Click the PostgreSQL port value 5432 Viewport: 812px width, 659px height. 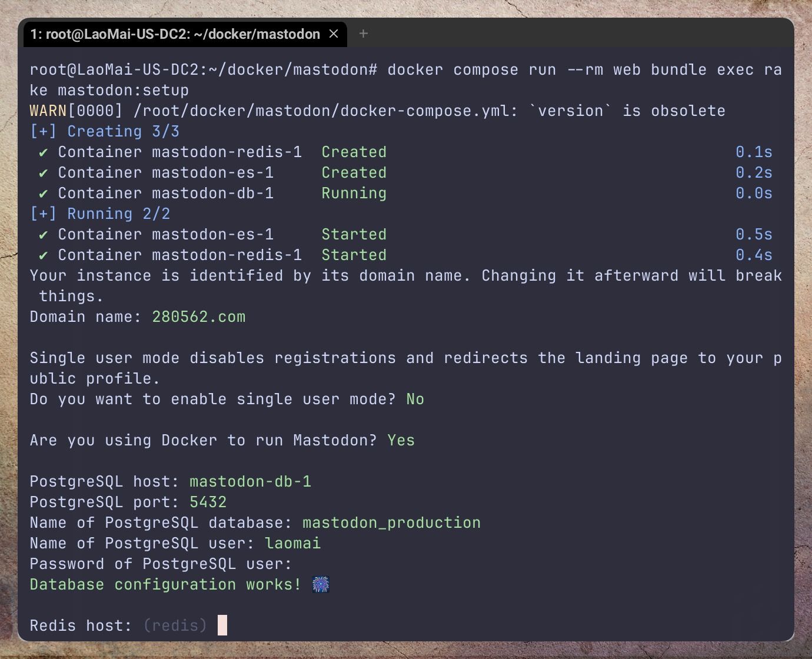coord(208,502)
